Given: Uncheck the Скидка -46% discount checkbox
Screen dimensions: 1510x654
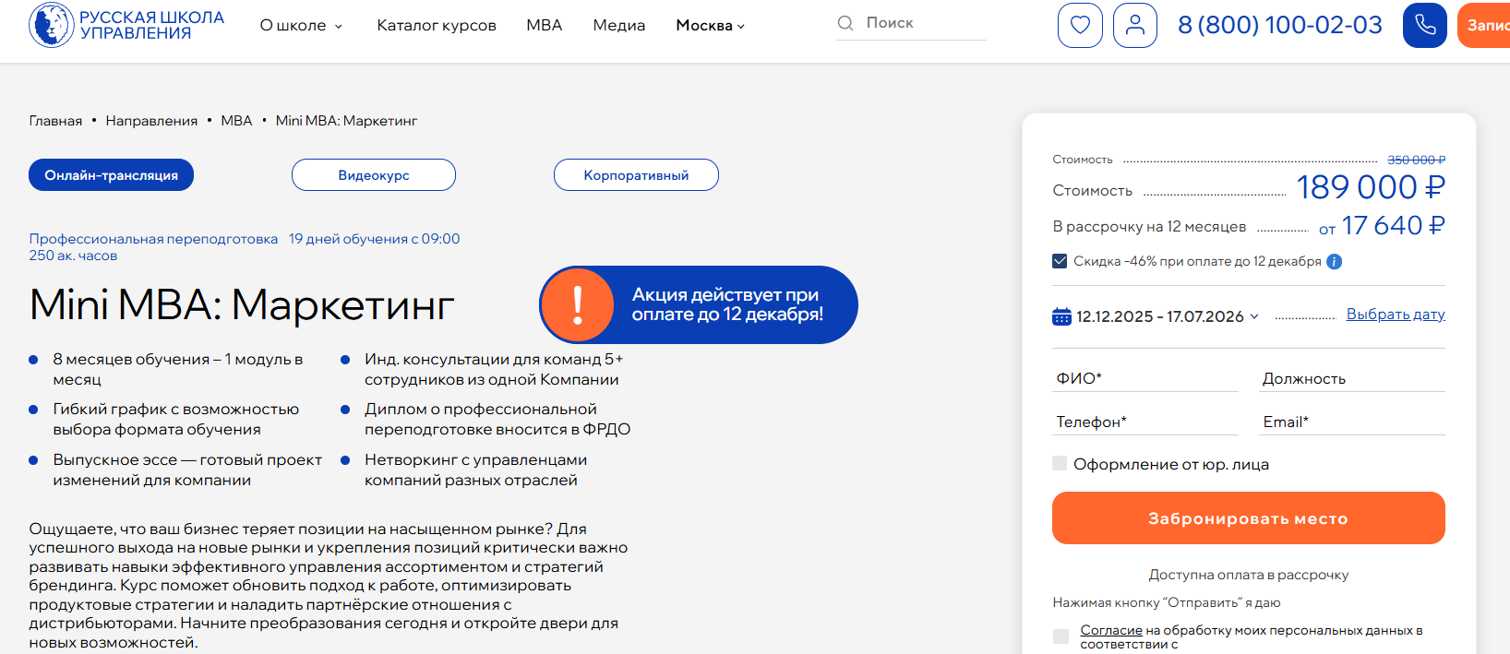Looking at the screenshot, I should 1060,261.
